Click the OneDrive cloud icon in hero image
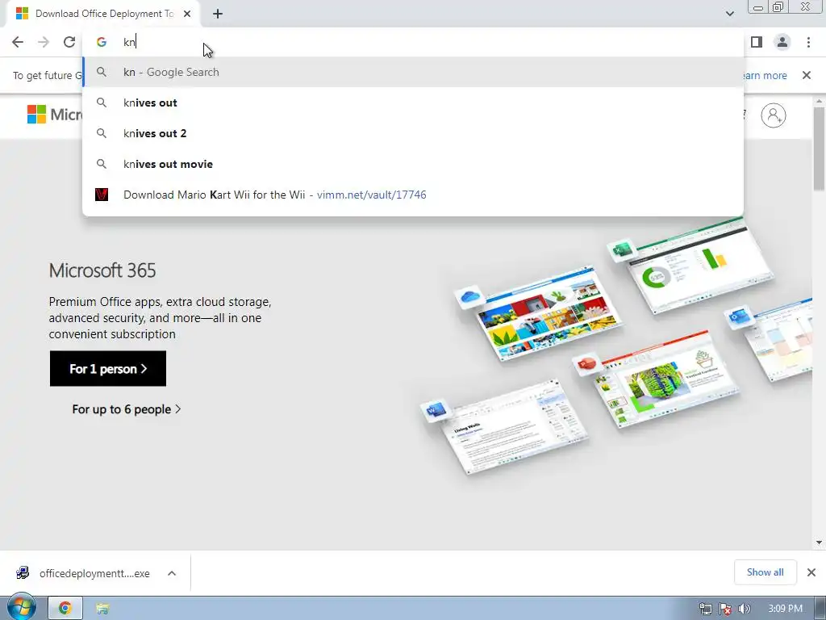 (x=469, y=297)
